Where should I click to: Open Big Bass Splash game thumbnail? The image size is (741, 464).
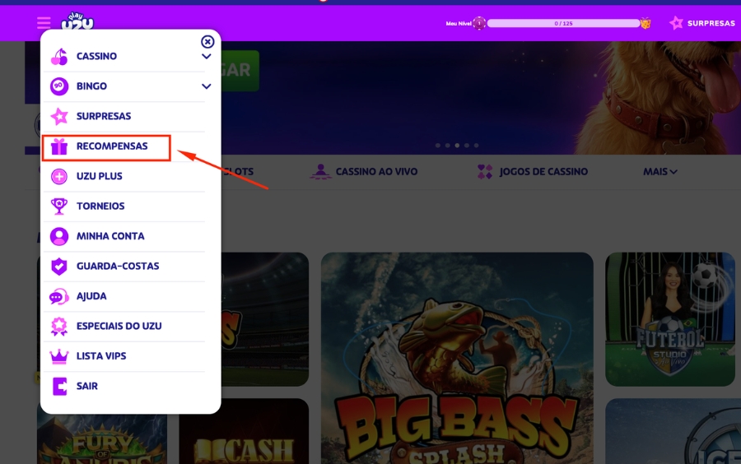click(x=457, y=358)
